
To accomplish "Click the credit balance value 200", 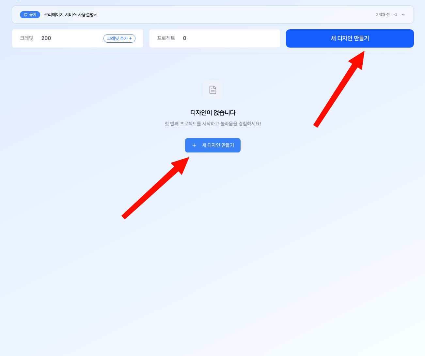I will pos(46,38).
